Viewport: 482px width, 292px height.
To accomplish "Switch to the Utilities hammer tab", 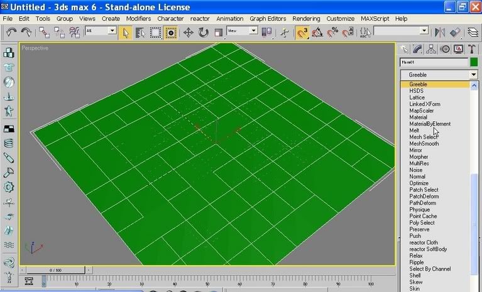I will (472, 49).
